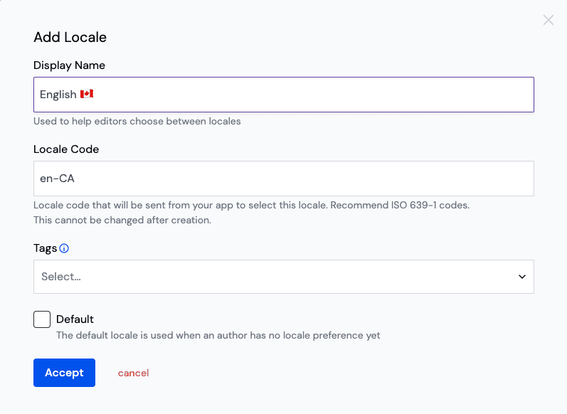Close the Add Locale dialog

pyautogui.click(x=549, y=20)
